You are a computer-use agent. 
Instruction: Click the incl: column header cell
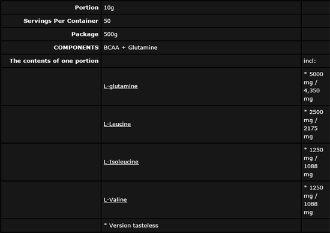(316, 61)
